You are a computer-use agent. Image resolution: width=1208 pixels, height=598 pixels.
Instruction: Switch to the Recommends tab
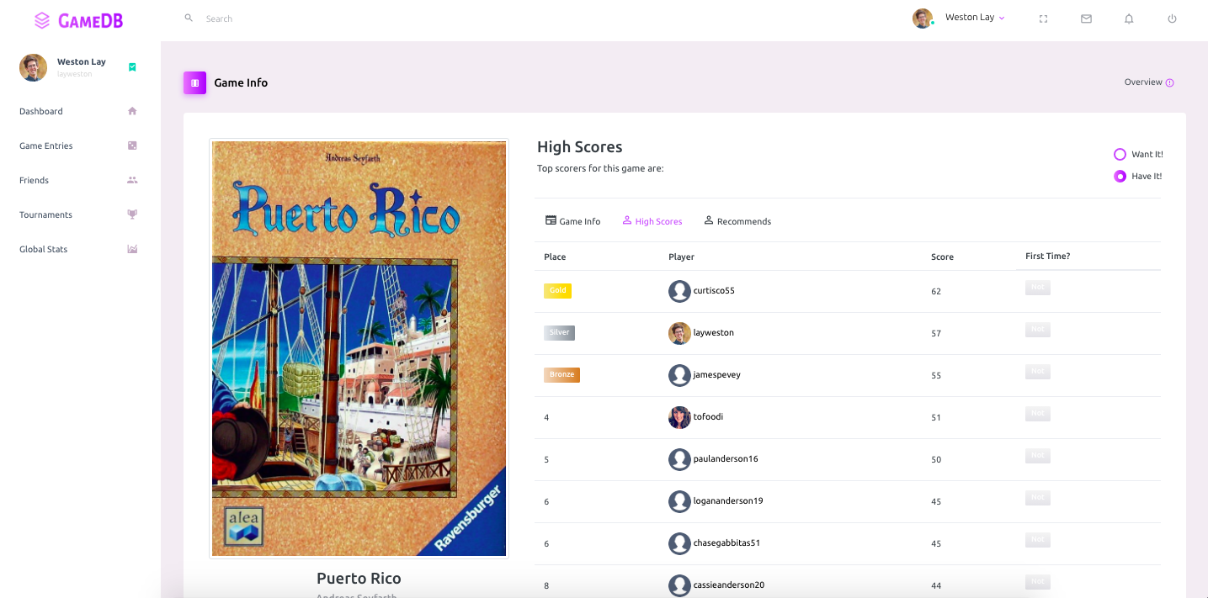(737, 221)
